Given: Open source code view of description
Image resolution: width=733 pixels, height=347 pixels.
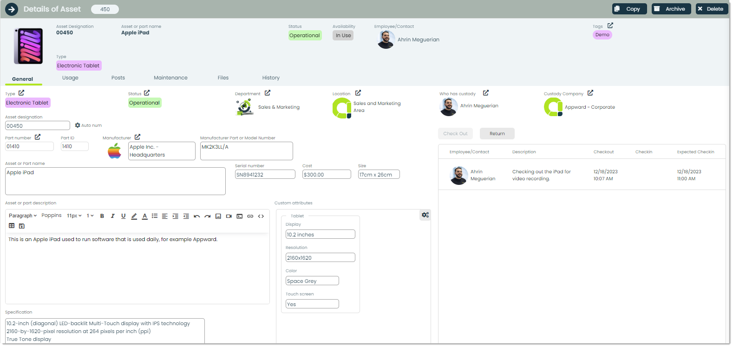Looking at the screenshot, I should pyautogui.click(x=261, y=216).
